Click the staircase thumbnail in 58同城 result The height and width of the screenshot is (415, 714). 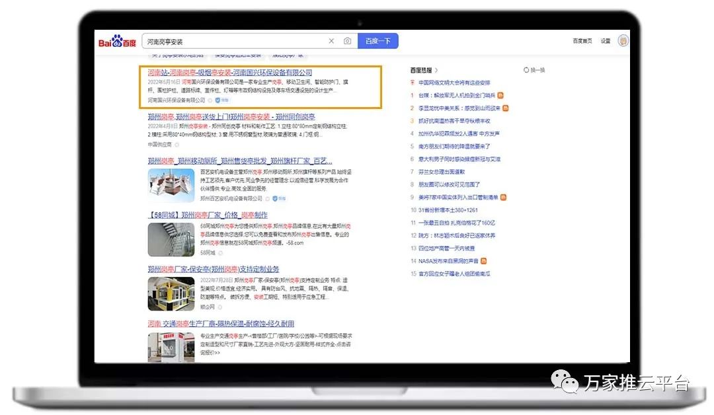pyautogui.click(x=171, y=239)
